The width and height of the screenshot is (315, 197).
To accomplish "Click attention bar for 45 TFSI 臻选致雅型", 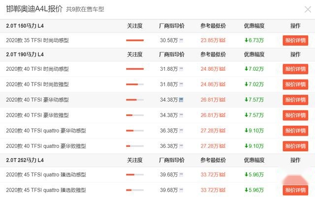I will point(135,190).
